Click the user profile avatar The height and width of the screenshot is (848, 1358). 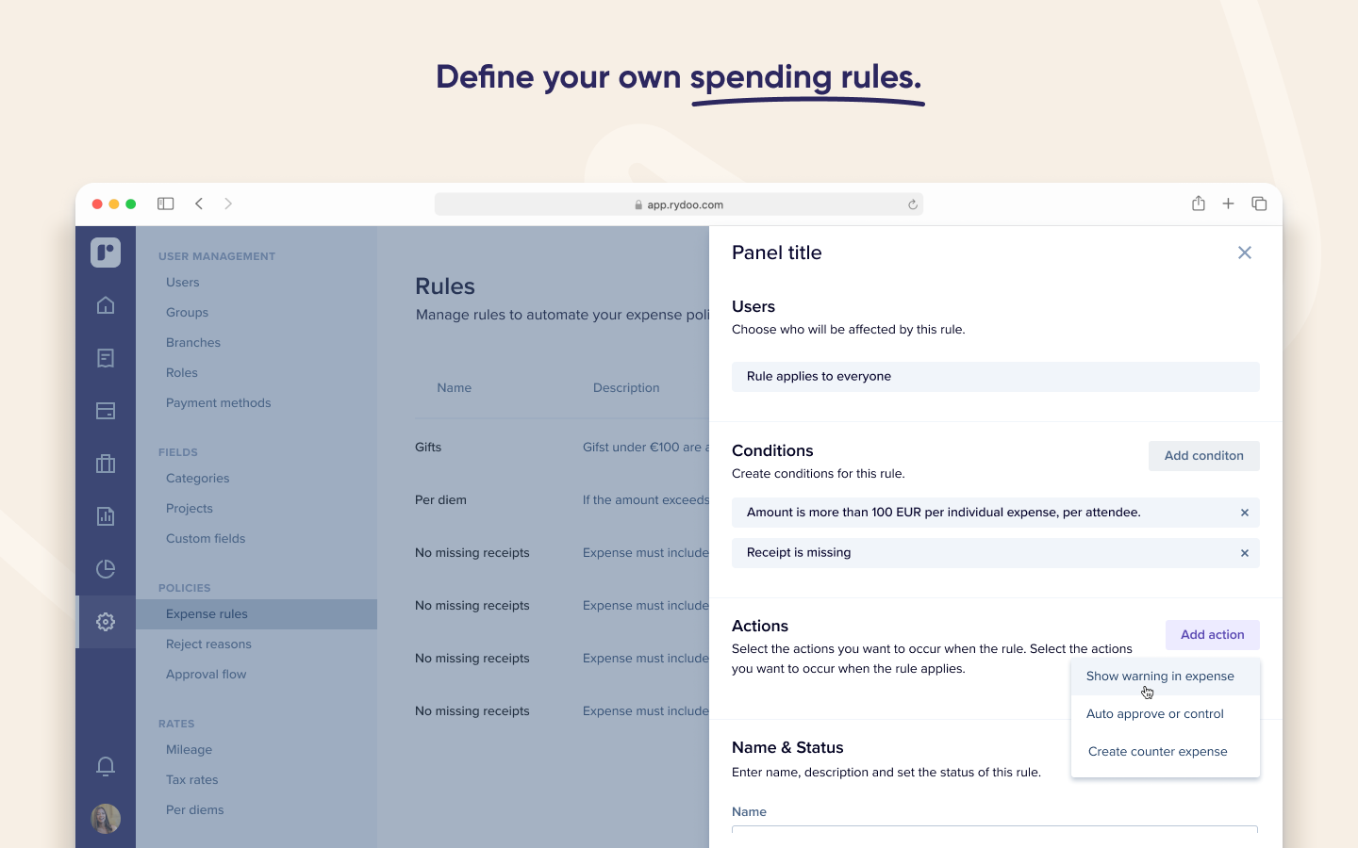[x=106, y=819]
